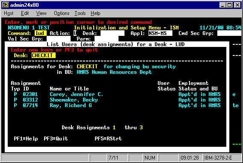243x163 pixels.
Task: Click the Employment Status and BU column header
Action: (198, 86)
